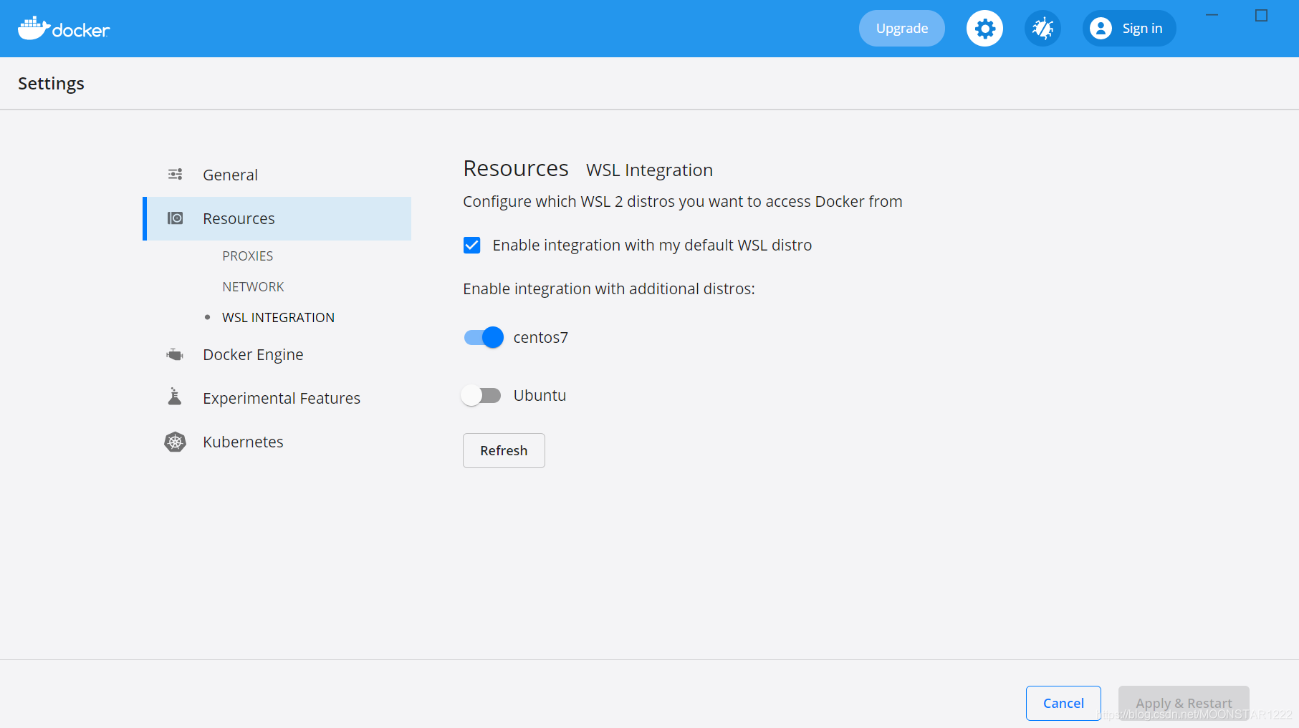Click the centos7 distro label
The width and height of the screenshot is (1299, 728).
pos(540,337)
